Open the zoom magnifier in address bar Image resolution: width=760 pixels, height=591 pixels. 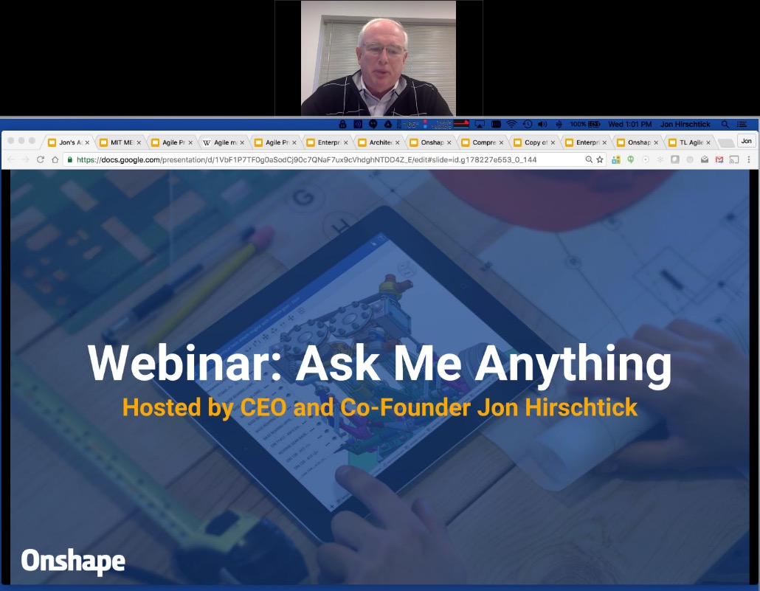pyautogui.click(x=589, y=159)
